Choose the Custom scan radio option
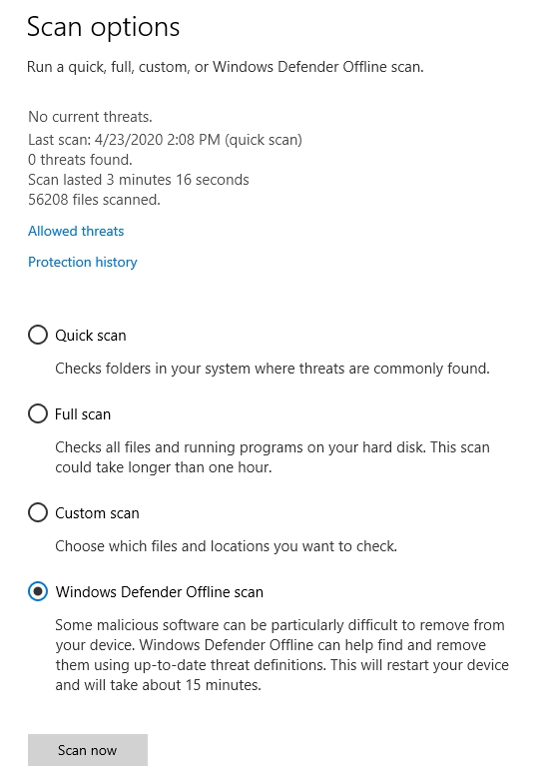The width and height of the screenshot is (556, 783). pyautogui.click(x=38, y=513)
